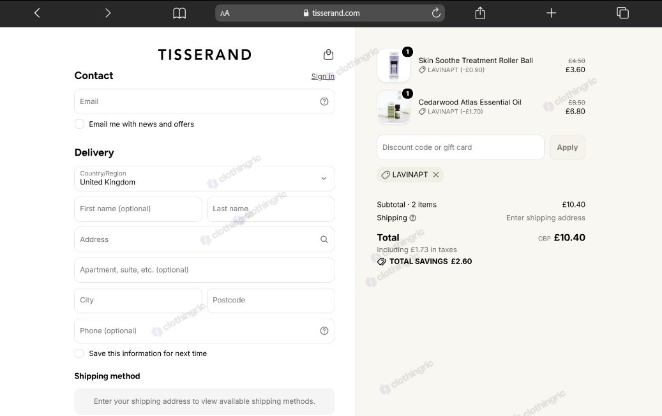Click the £6.80 discounted price

(575, 112)
